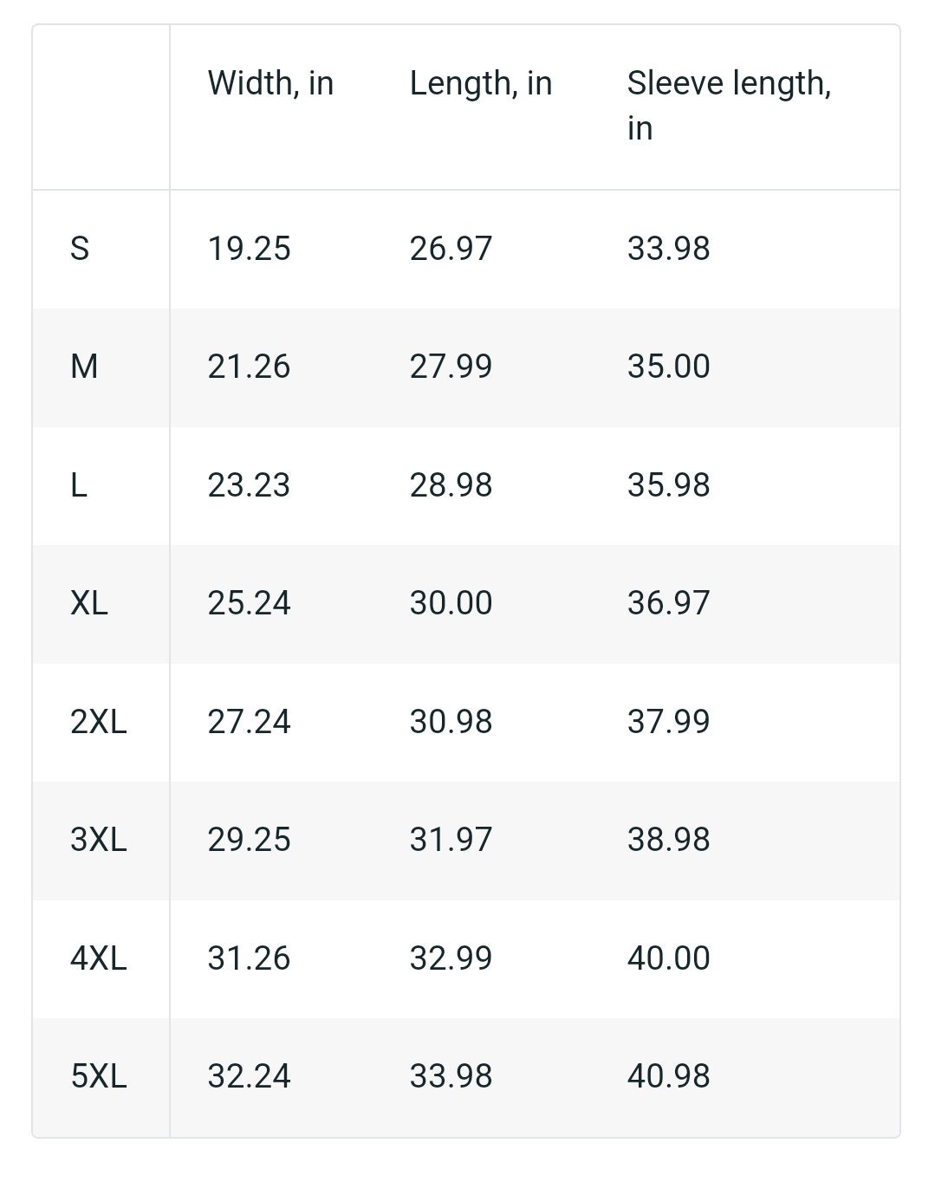Screen dimensions: 935x1182
Task: Select the M size row label
Action: 84,367
